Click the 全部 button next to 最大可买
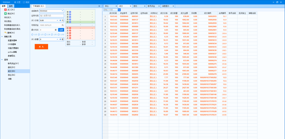285x139 pixels. pyautogui.click(x=61, y=30)
